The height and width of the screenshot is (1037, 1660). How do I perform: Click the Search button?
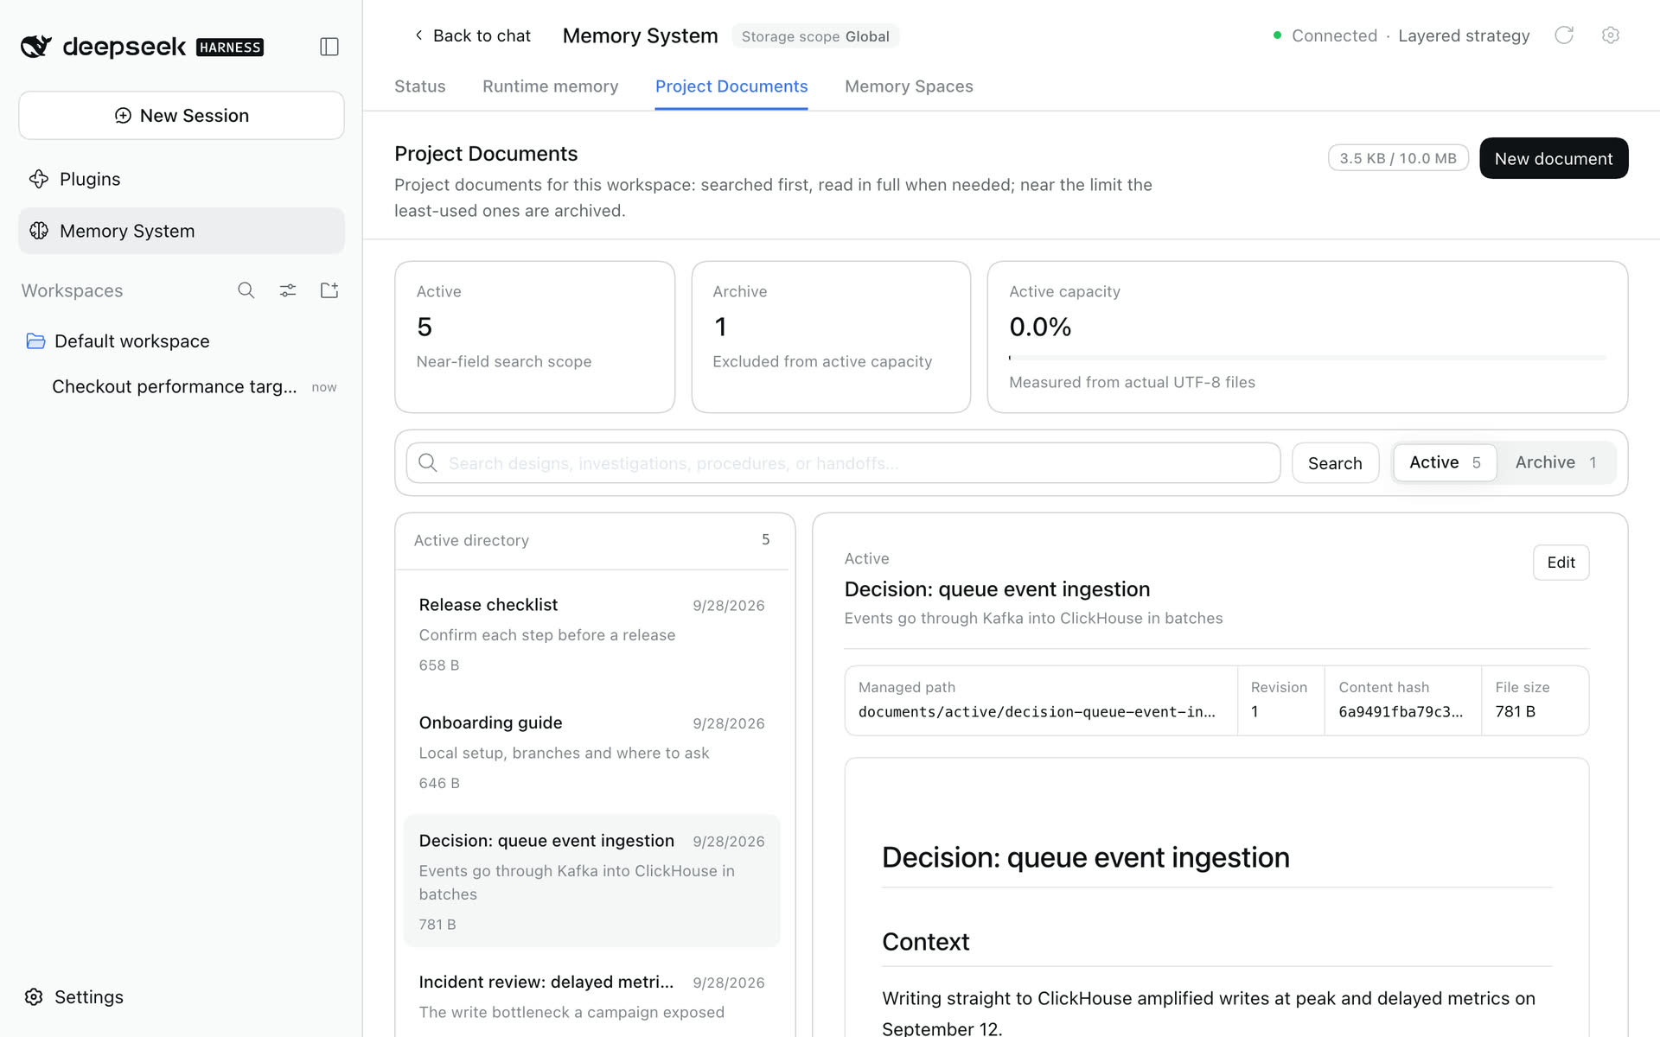1335,463
